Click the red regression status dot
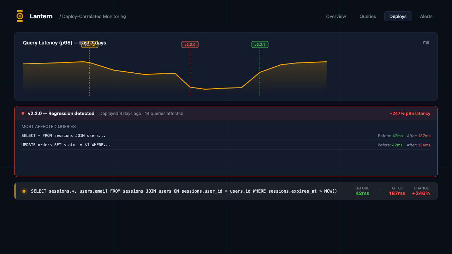The width and height of the screenshot is (452, 254). click(23, 113)
